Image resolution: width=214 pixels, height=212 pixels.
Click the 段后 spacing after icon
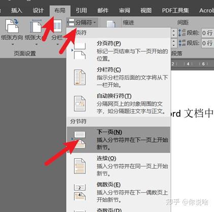click(182, 43)
